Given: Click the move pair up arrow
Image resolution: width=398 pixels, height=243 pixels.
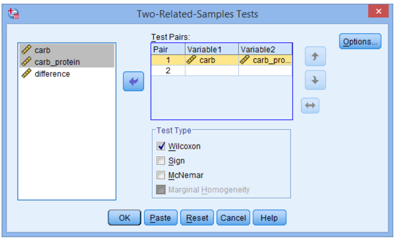Looking at the screenshot, I should [315, 56].
